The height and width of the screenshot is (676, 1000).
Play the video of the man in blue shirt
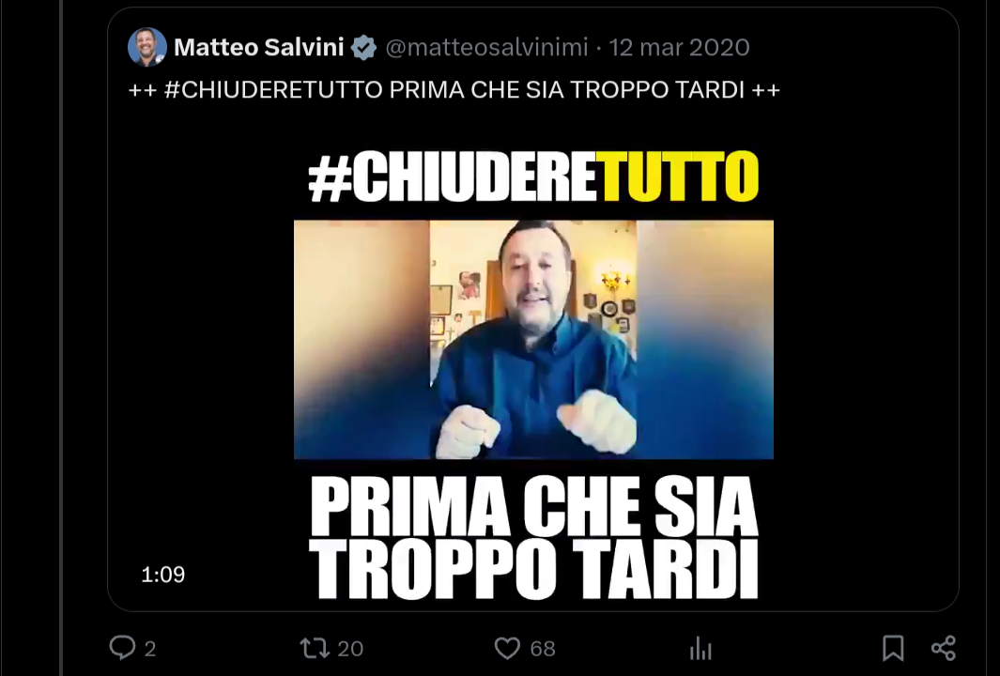click(x=533, y=339)
